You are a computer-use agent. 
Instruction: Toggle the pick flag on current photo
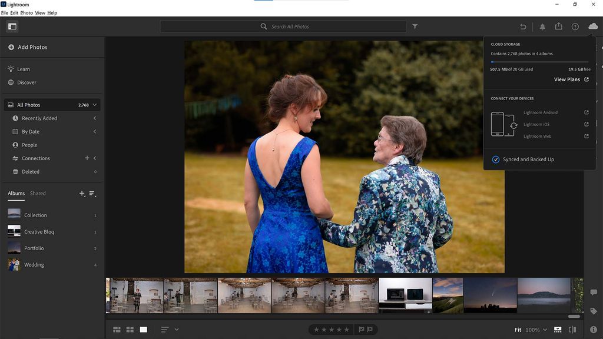(x=361, y=330)
